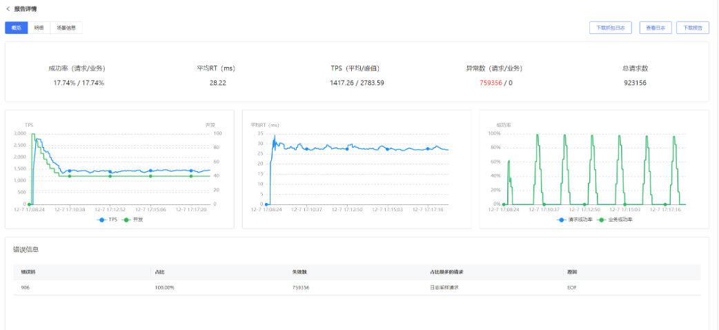The width and height of the screenshot is (719, 330).
Task: Click the 占比 column header
Action: click(159, 272)
